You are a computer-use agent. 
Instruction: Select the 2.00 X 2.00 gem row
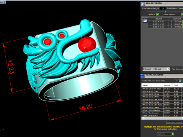(x=165, y=27)
